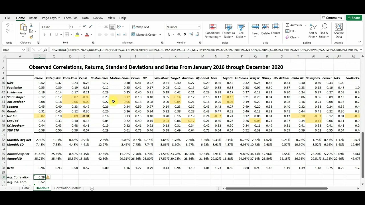
Task: Open the Number format dropdown
Action: click(x=199, y=27)
